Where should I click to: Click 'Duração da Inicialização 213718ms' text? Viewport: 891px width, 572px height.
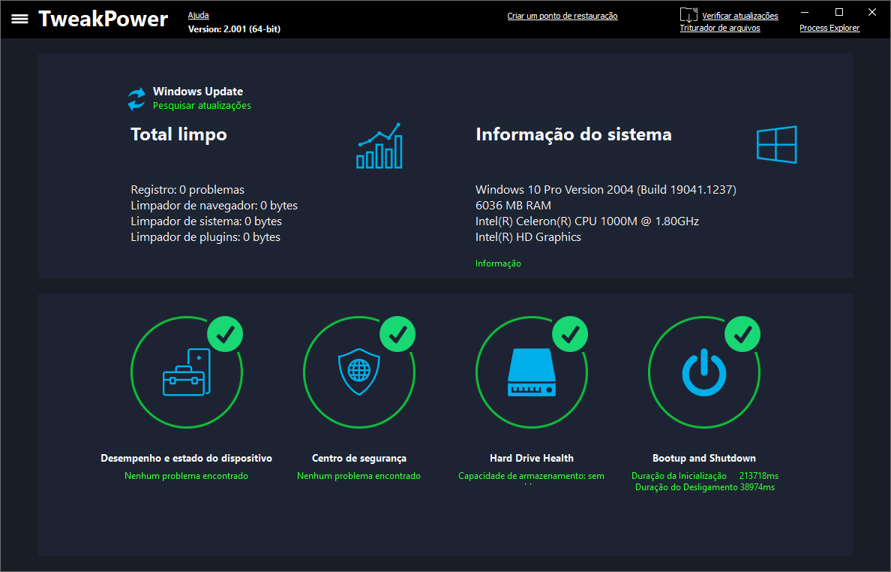coord(704,476)
